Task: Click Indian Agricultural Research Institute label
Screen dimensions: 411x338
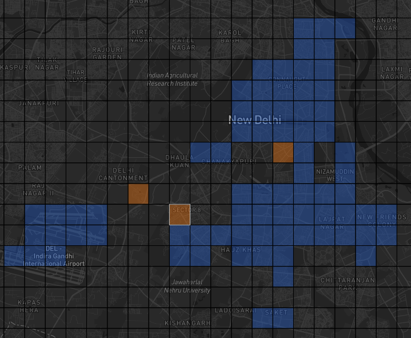Action: [172, 79]
